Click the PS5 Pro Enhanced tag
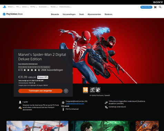The width and height of the screenshot is (164, 131). pyautogui.click(x=44, y=67)
